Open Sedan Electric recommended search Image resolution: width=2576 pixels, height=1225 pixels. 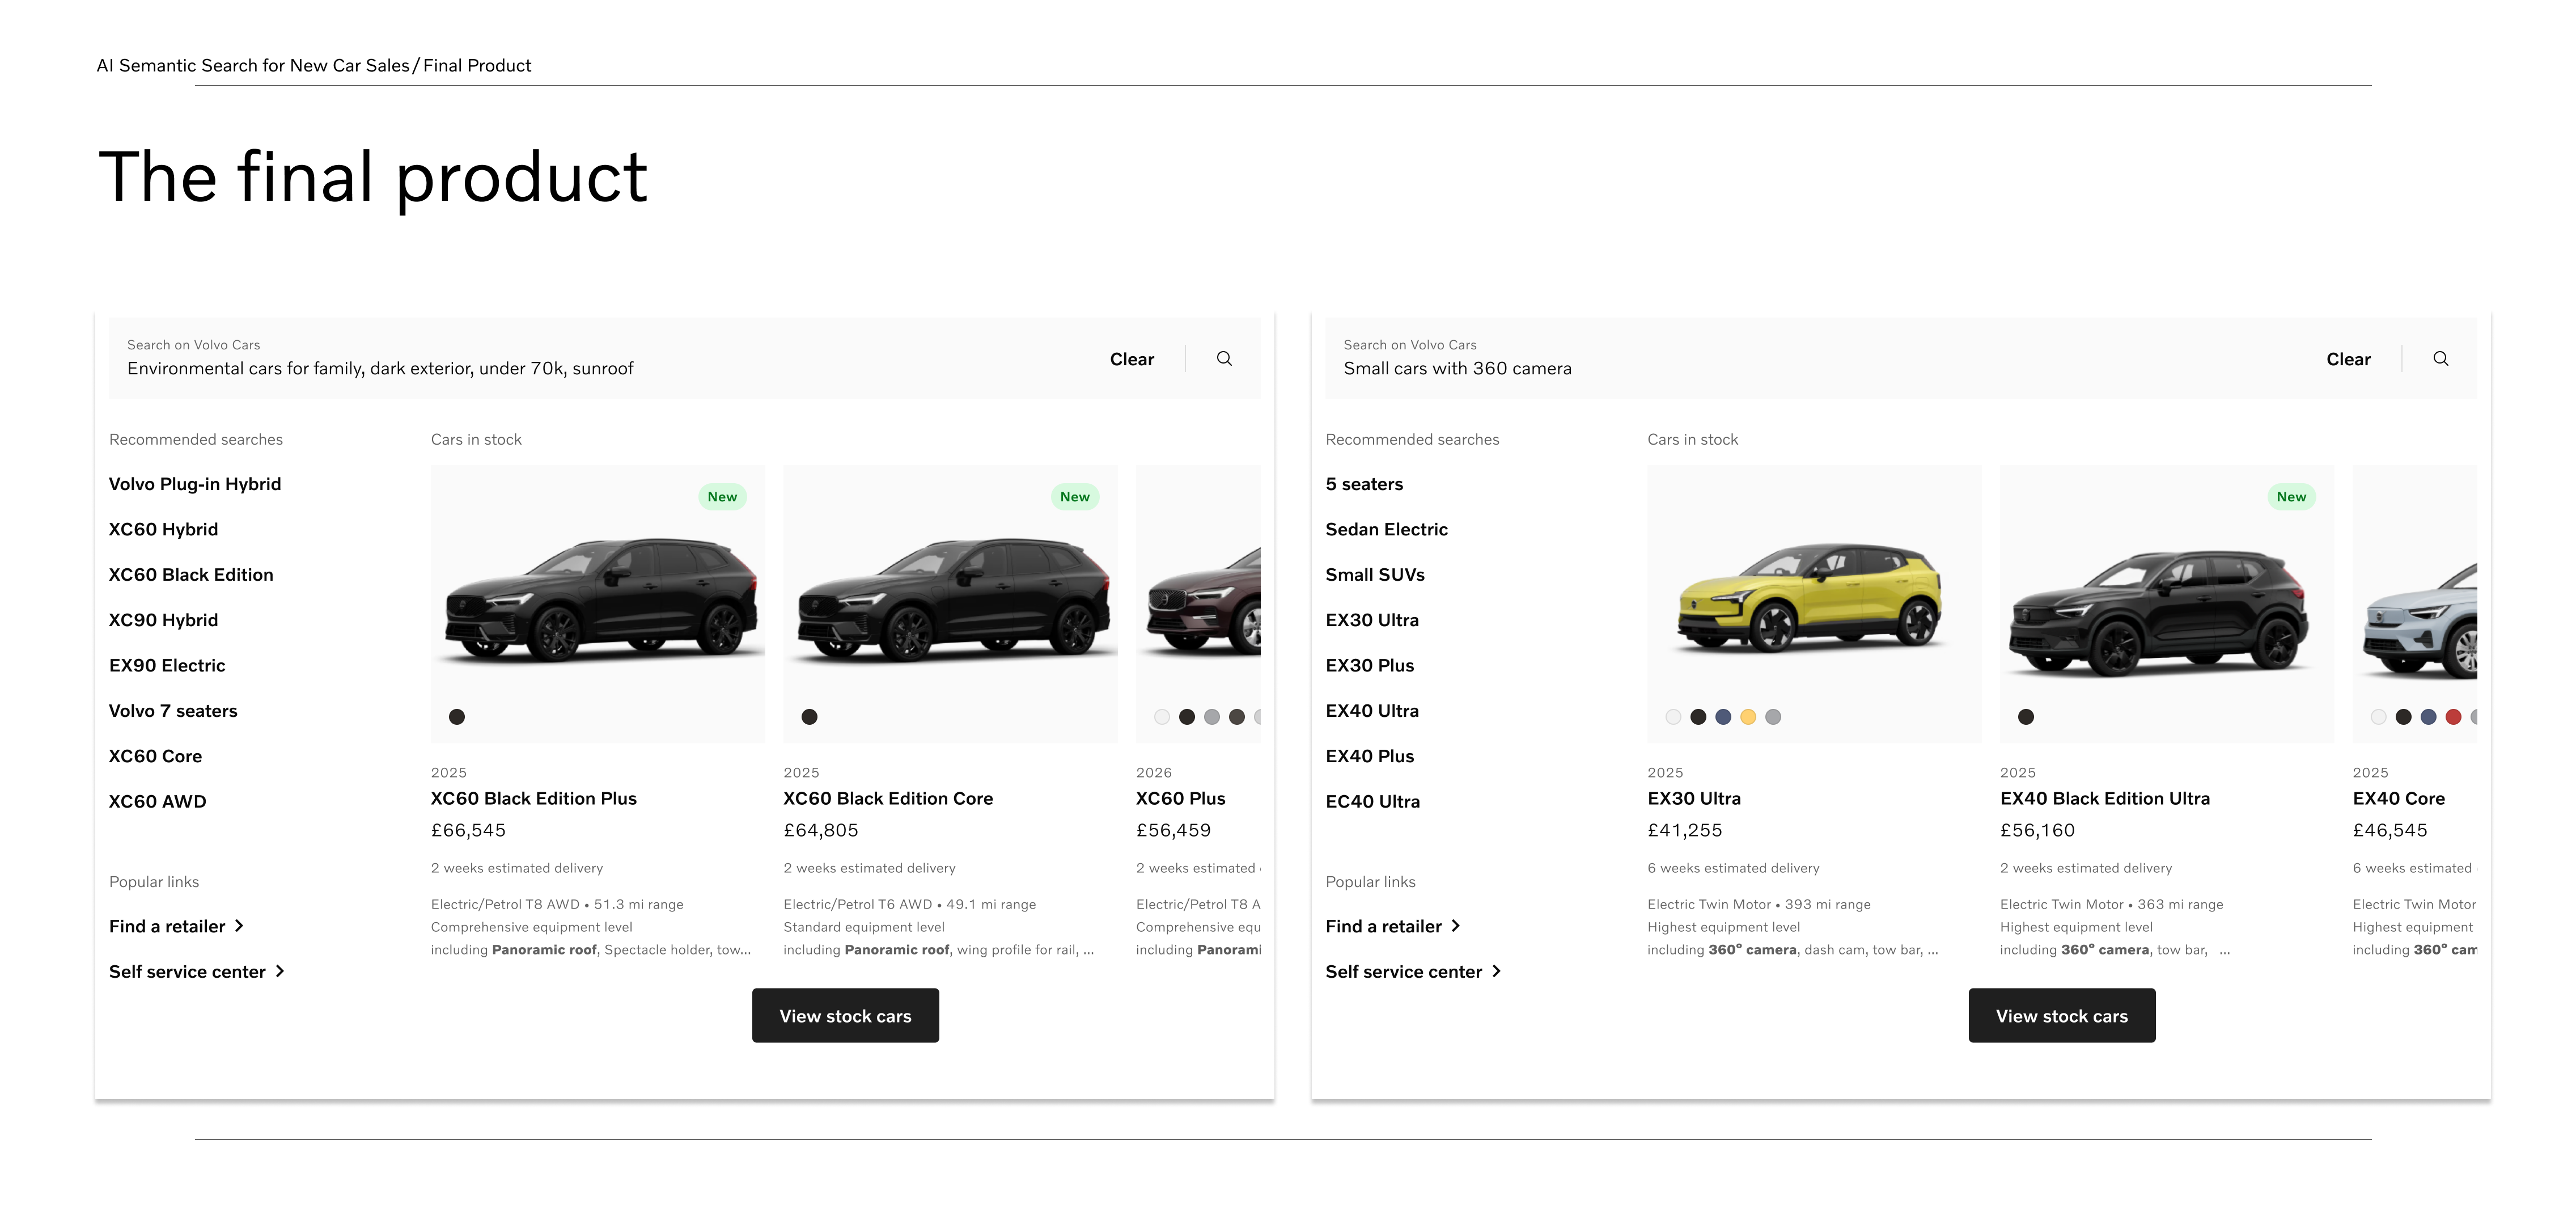[1386, 529]
